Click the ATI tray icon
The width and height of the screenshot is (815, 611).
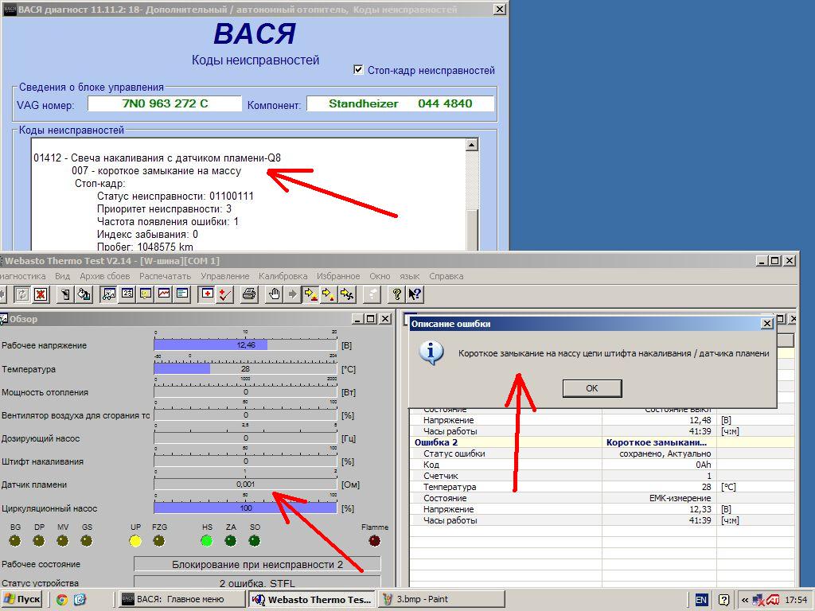click(773, 600)
